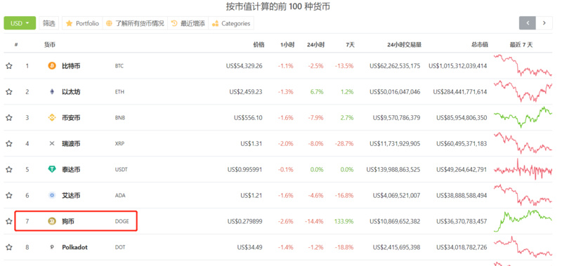
Task: Click the clock icon beside 最近增添
Action: coord(174,23)
